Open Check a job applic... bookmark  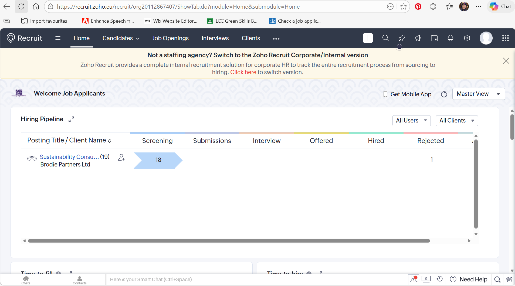[x=295, y=21]
